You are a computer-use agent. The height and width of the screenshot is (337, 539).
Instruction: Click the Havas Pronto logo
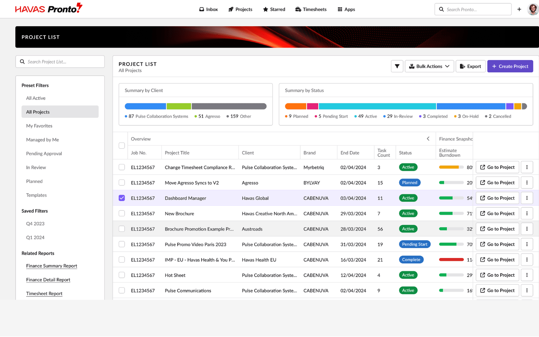49,8
